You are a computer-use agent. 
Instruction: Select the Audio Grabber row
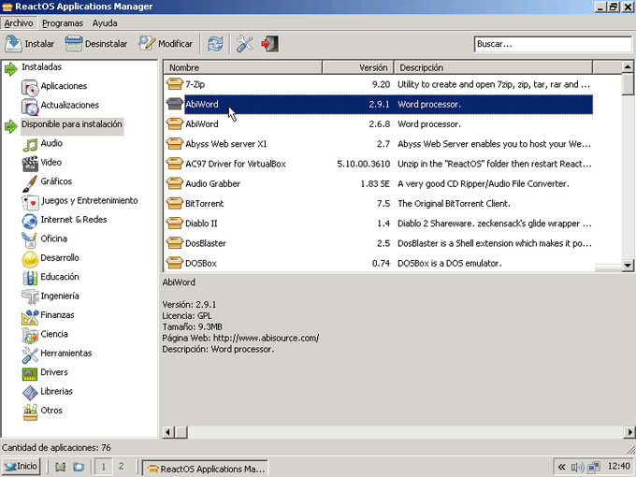click(x=379, y=183)
